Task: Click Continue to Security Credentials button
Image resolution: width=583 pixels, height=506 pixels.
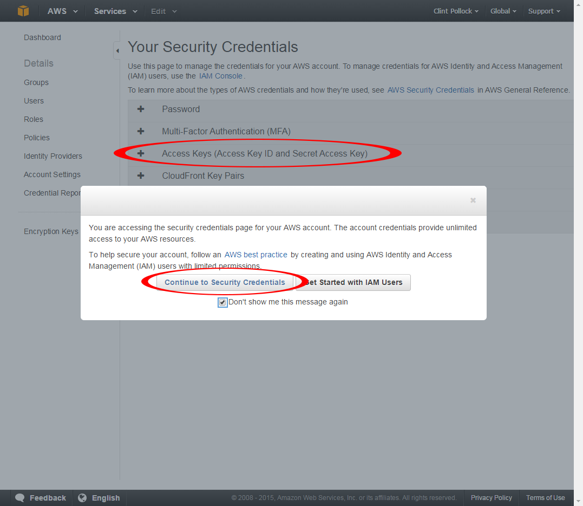Action: [x=225, y=282]
